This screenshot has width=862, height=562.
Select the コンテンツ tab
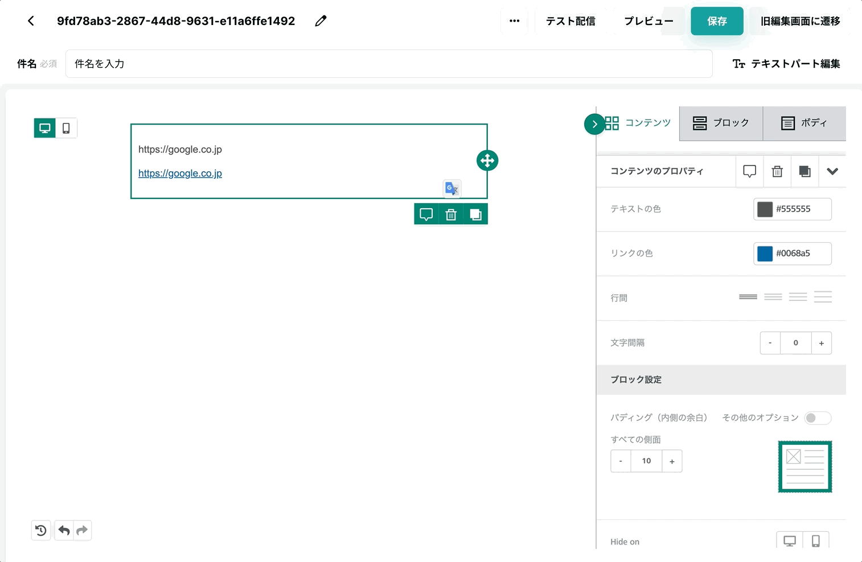tap(638, 123)
